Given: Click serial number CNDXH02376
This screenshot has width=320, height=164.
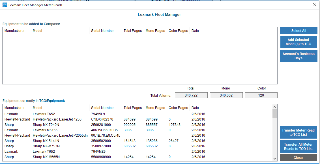Looking at the screenshot, I should pyautogui.click(x=102, y=119).
